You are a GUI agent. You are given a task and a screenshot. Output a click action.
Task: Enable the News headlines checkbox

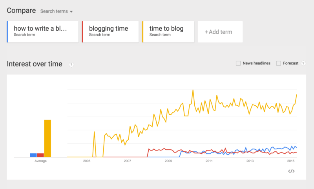238,63
